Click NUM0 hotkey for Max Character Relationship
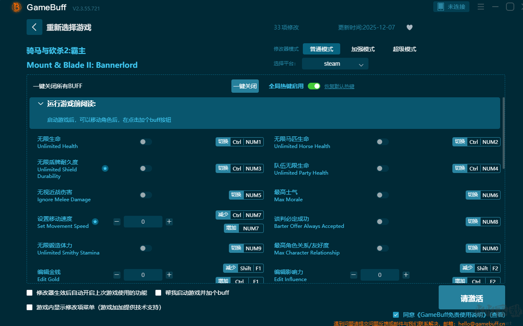This screenshot has height=326, width=523. (x=483, y=248)
